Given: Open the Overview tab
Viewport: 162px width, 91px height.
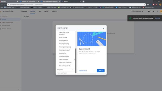Looking at the screenshot, I should coord(24,11).
